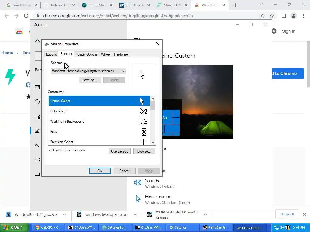This screenshot has height=232, width=310.
Task: Select Working In Background pointer row
Action: pos(99,121)
